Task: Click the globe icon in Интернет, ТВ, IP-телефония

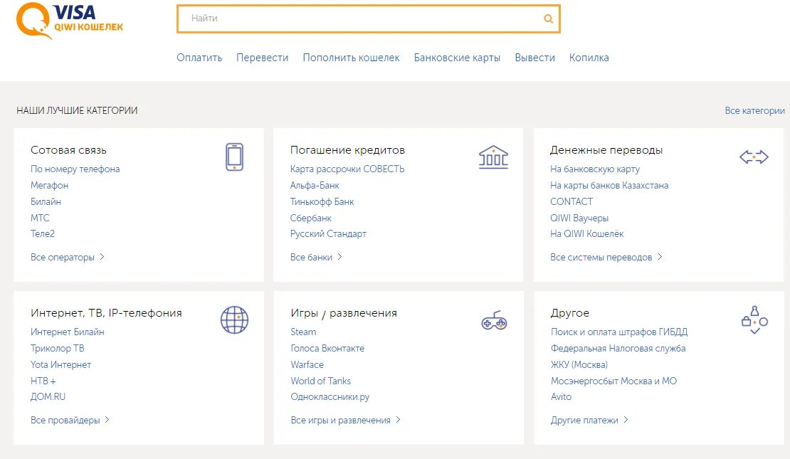Action: click(234, 320)
